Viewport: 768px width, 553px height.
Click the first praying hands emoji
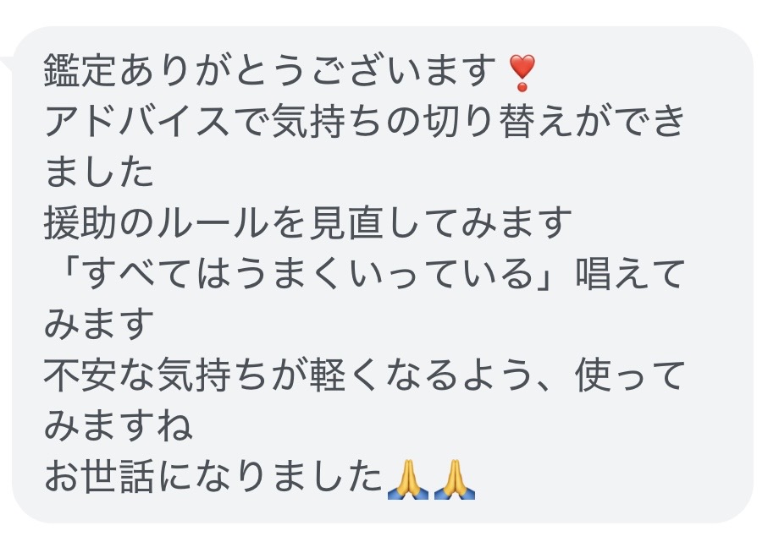pyautogui.click(x=407, y=479)
